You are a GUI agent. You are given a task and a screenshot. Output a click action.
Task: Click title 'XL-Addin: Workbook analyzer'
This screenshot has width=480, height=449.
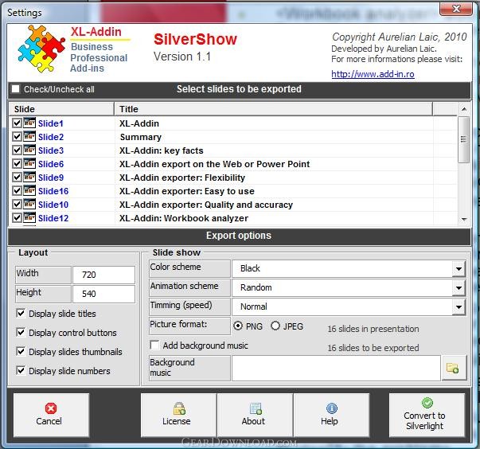point(184,218)
